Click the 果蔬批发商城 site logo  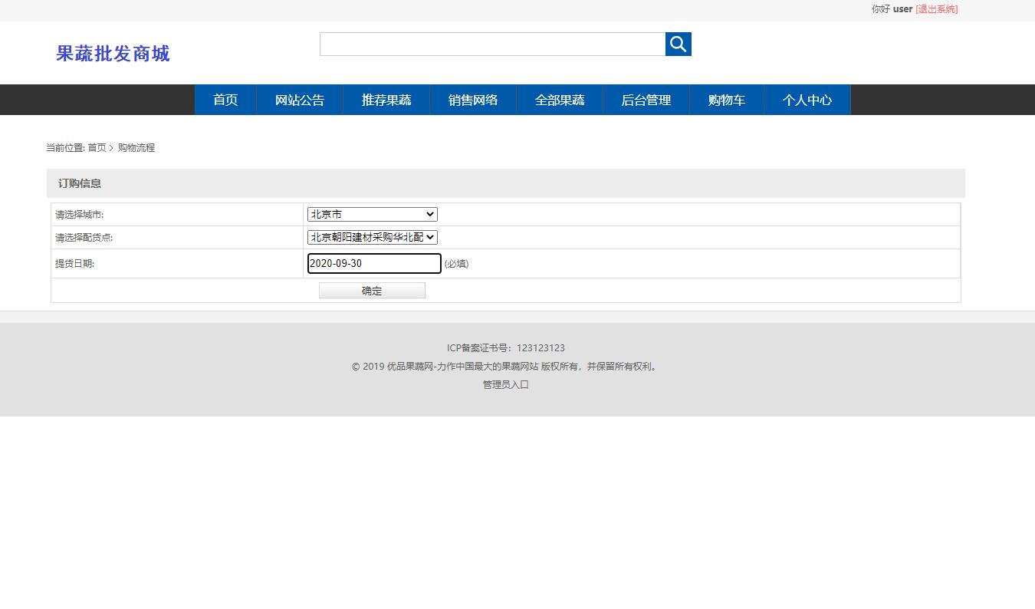(113, 53)
